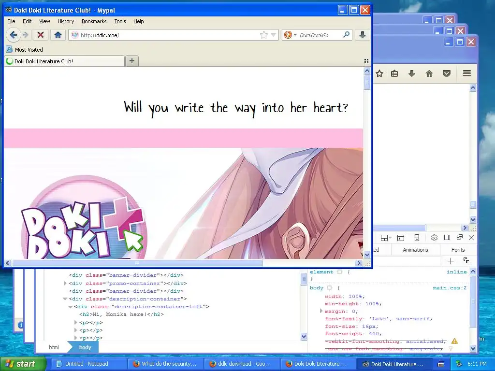This screenshot has width=495, height=371.
Task: Dock devtools to side icon
Action: [447, 238]
